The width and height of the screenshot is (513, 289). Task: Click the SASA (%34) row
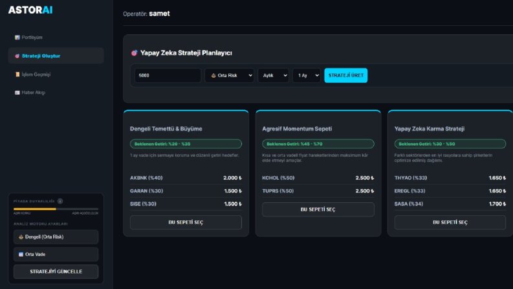450,204
